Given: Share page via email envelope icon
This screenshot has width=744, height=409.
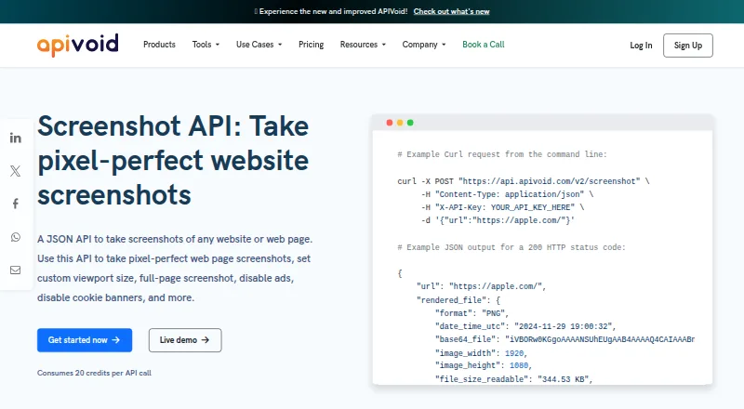Looking at the screenshot, I should click(15, 270).
